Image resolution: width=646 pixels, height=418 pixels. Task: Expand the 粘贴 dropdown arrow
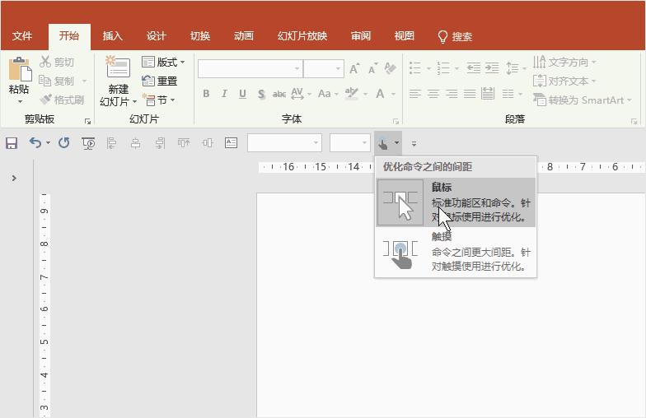(x=20, y=101)
